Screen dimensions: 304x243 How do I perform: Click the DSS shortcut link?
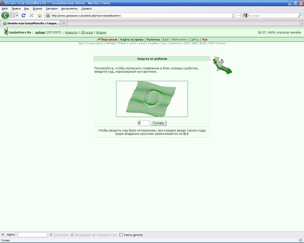[x=187, y=43]
